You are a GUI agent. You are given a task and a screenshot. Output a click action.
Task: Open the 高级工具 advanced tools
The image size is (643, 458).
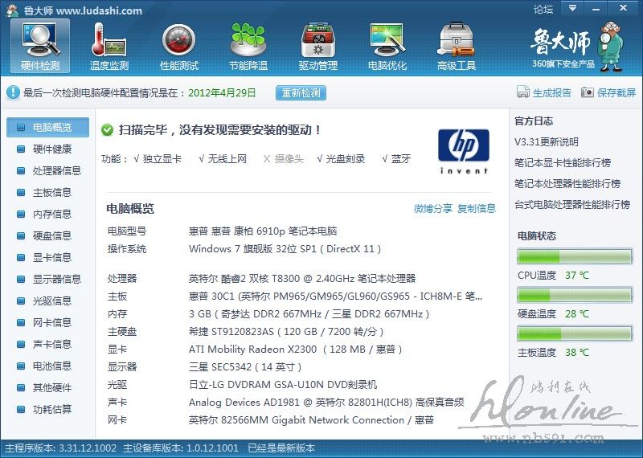point(457,46)
